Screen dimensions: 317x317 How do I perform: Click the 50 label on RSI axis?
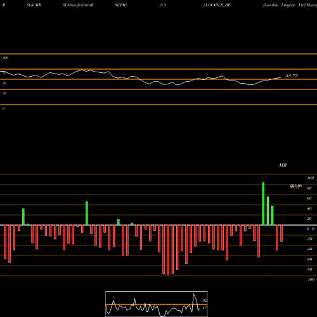pos(4,83)
